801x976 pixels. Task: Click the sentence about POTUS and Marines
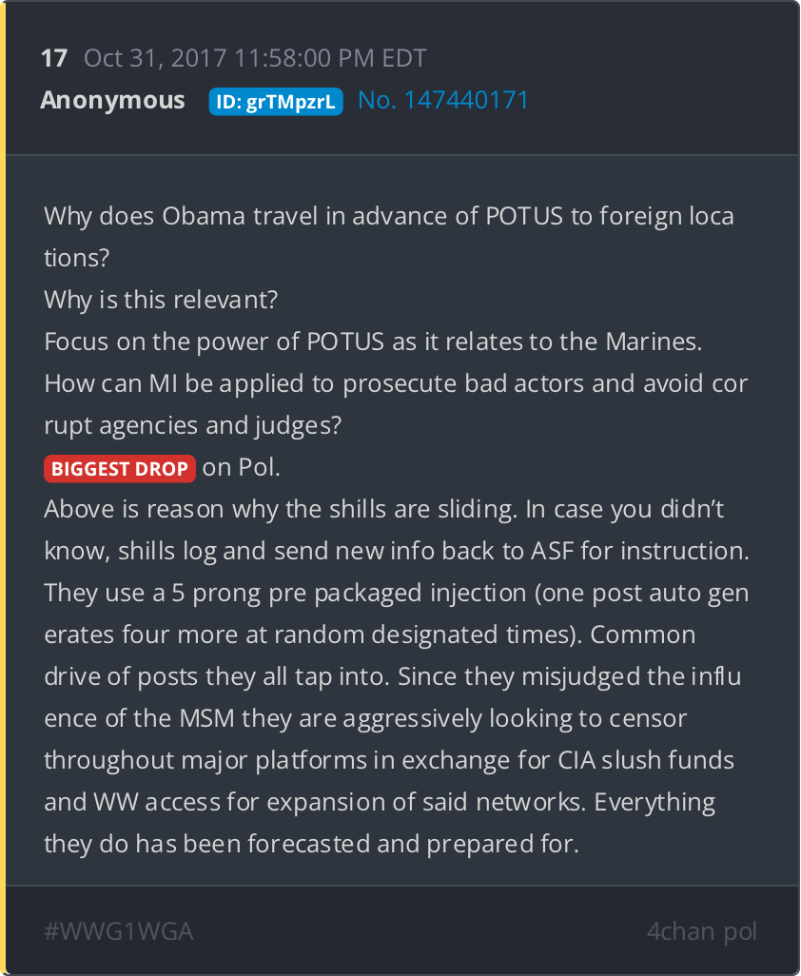[373, 342]
